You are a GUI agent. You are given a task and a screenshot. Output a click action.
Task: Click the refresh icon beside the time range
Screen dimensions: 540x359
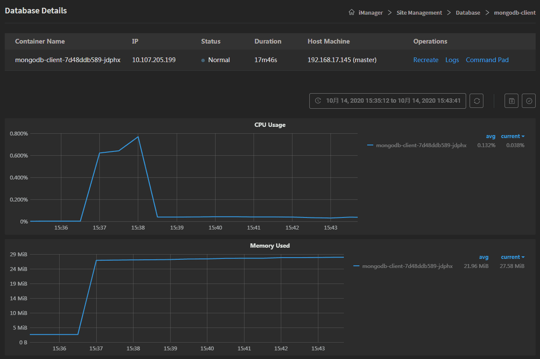coord(476,101)
